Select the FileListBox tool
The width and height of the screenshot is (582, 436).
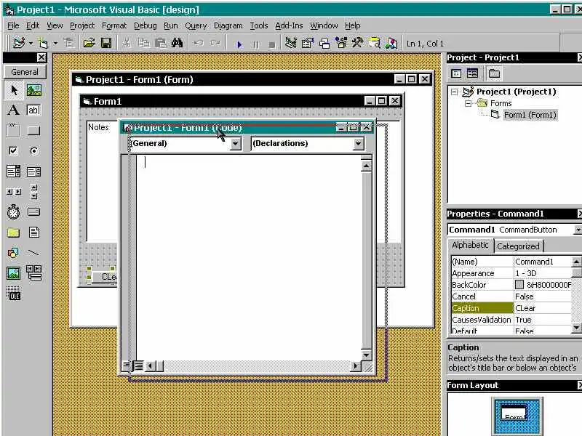33,233
